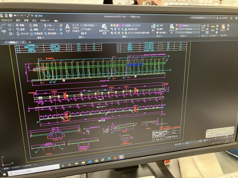The image size is (238, 178).
Task: Switch to the 出力 (Output) ribbon tab
Action: tap(34, 19)
